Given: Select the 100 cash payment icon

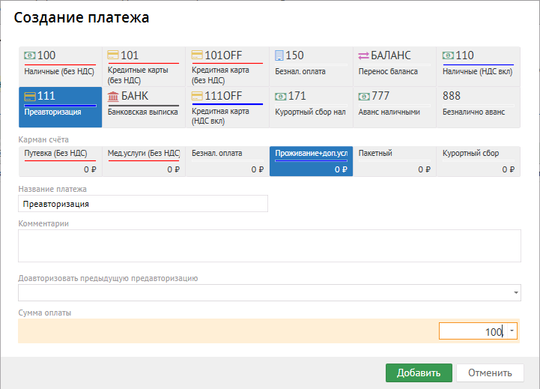Looking at the screenshot, I should pos(30,55).
